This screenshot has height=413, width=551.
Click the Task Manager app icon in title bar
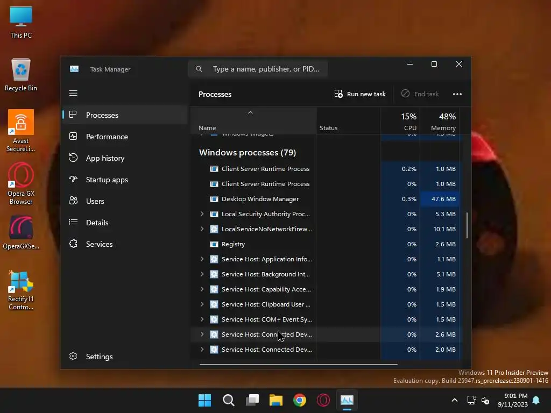pyautogui.click(x=74, y=69)
